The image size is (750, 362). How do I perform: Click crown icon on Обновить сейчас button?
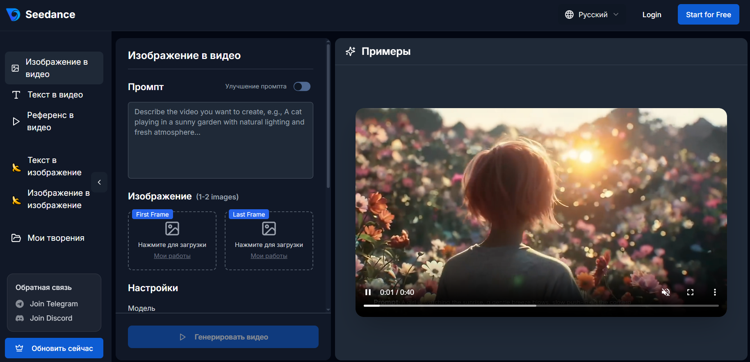point(19,348)
